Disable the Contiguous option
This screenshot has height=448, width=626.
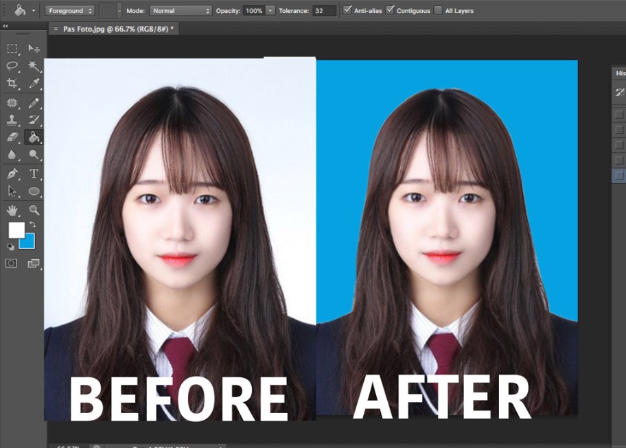[x=390, y=10]
